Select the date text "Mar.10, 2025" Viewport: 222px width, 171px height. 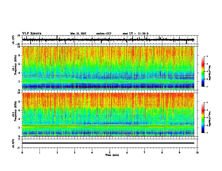[x=78, y=34]
